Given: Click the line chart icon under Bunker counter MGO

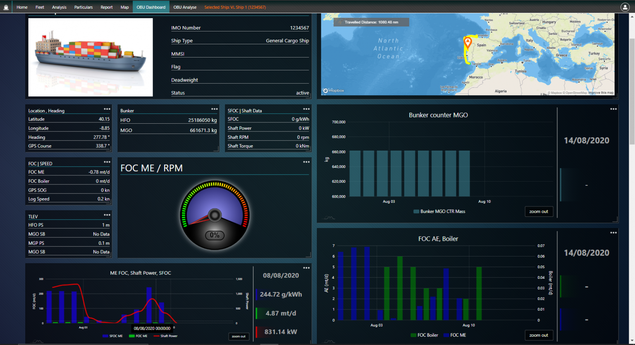Looking at the screenshot, I should click(x=329, y=218).
